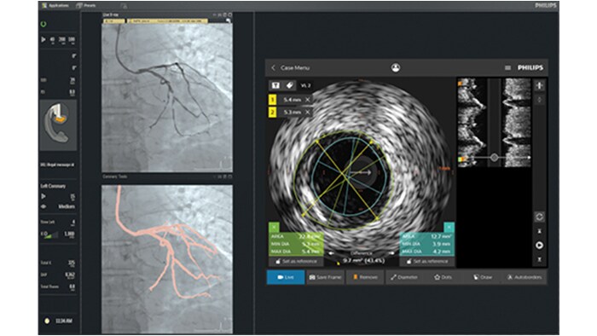
Task: Click the C-arm geometry model thumbnail
Action: point(58,125)
